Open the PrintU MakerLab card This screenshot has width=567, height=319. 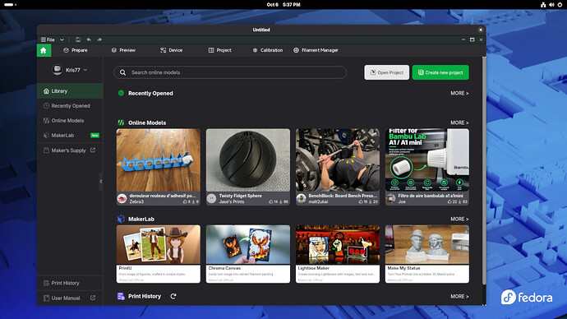pyautogui.click(x=159, y=254)
